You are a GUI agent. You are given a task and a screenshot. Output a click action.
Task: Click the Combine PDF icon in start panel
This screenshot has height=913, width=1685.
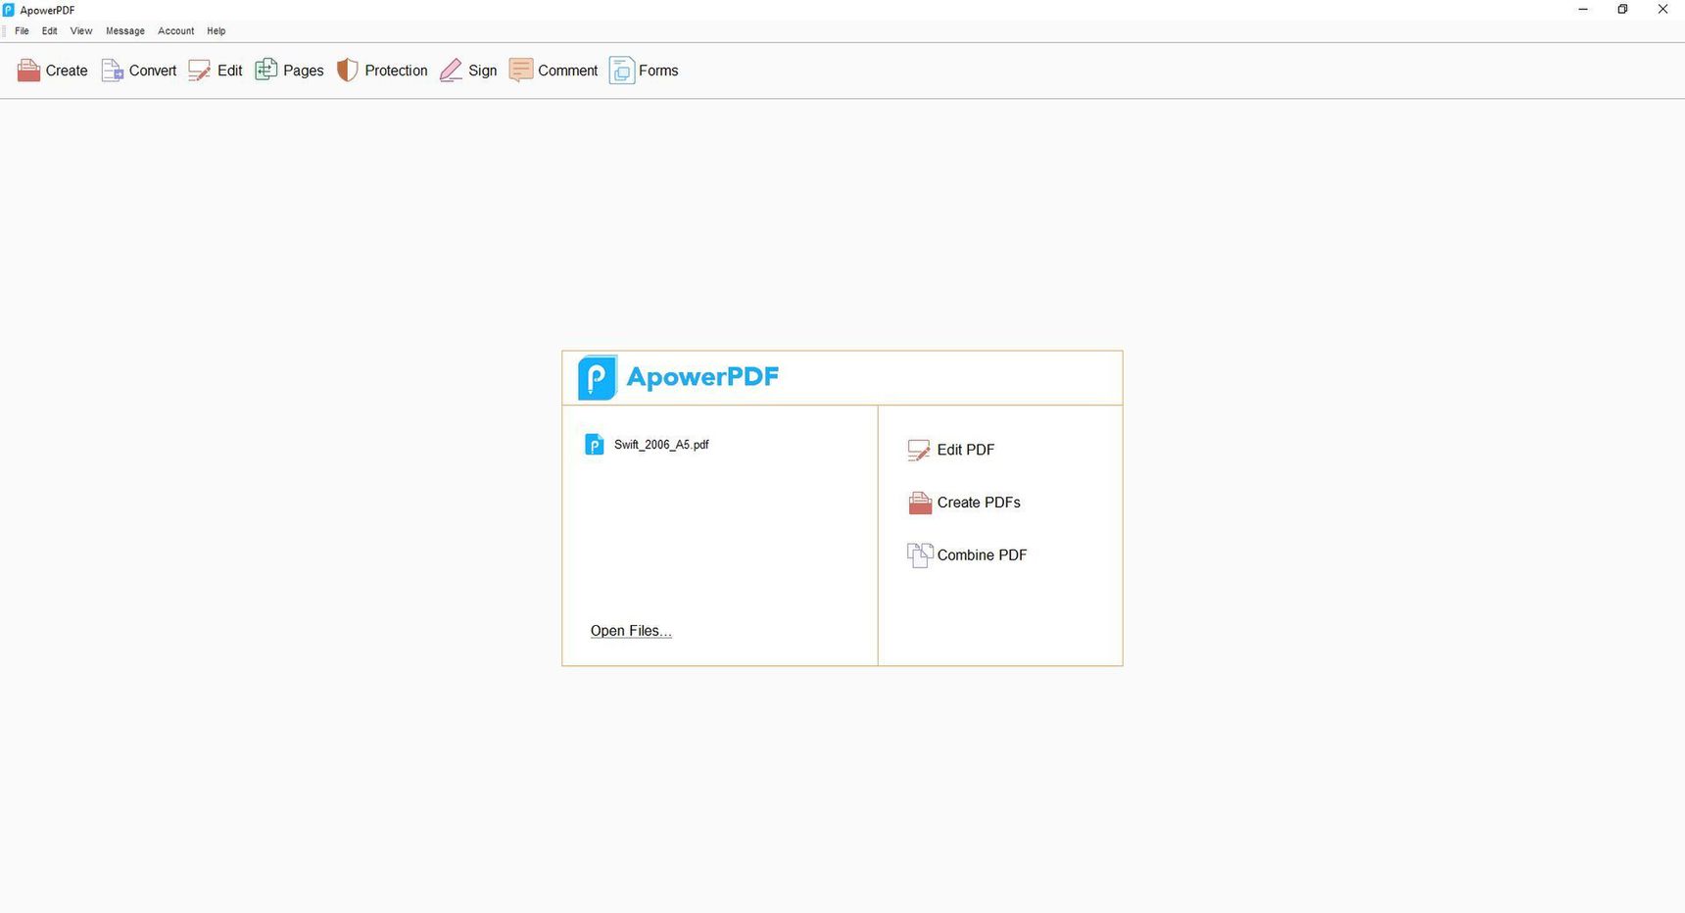(x=920, y=555)
